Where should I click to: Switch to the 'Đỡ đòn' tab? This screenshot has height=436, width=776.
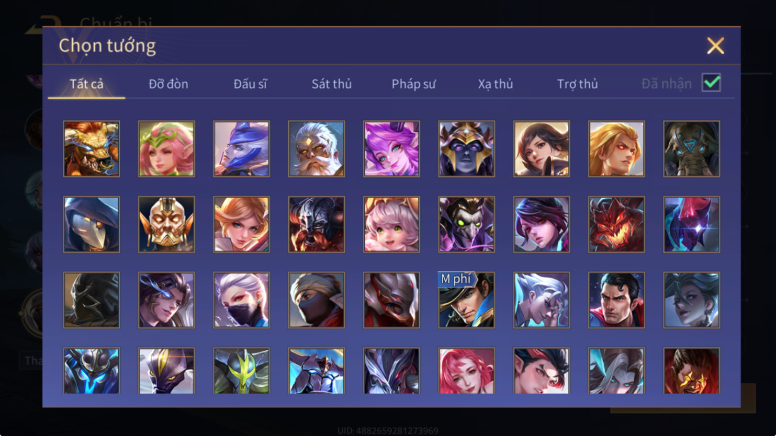[168, 84]
